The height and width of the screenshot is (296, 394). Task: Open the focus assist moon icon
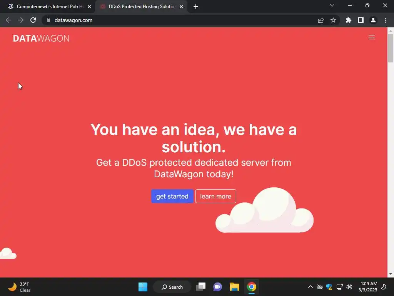[384, 287]
